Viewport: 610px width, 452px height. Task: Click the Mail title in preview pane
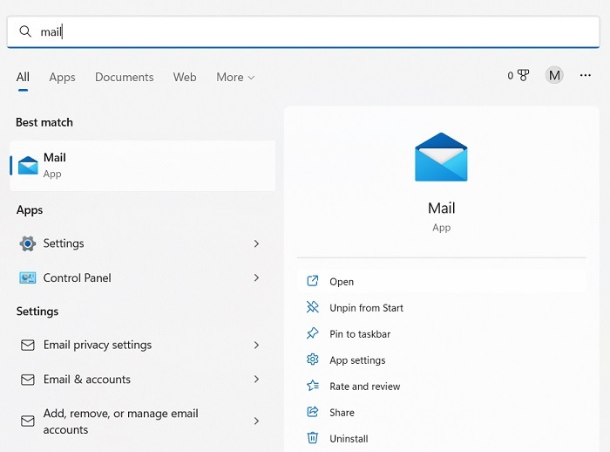coord(441,208)
